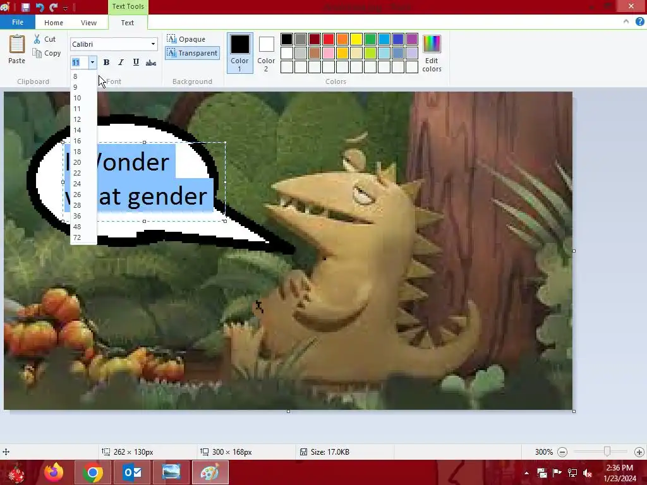The width and height of the screenshot is (647, 485).
Task: Click the Cut scissors button
Action: tap(44, 39)
